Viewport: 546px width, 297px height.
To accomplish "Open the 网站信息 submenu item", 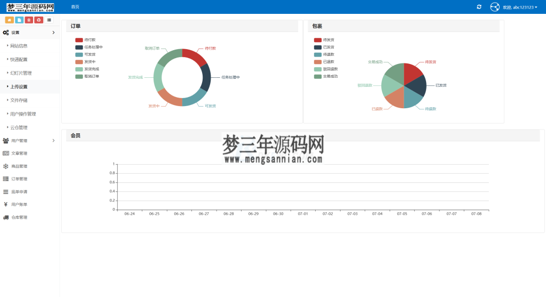I will (x=19, y=46).
